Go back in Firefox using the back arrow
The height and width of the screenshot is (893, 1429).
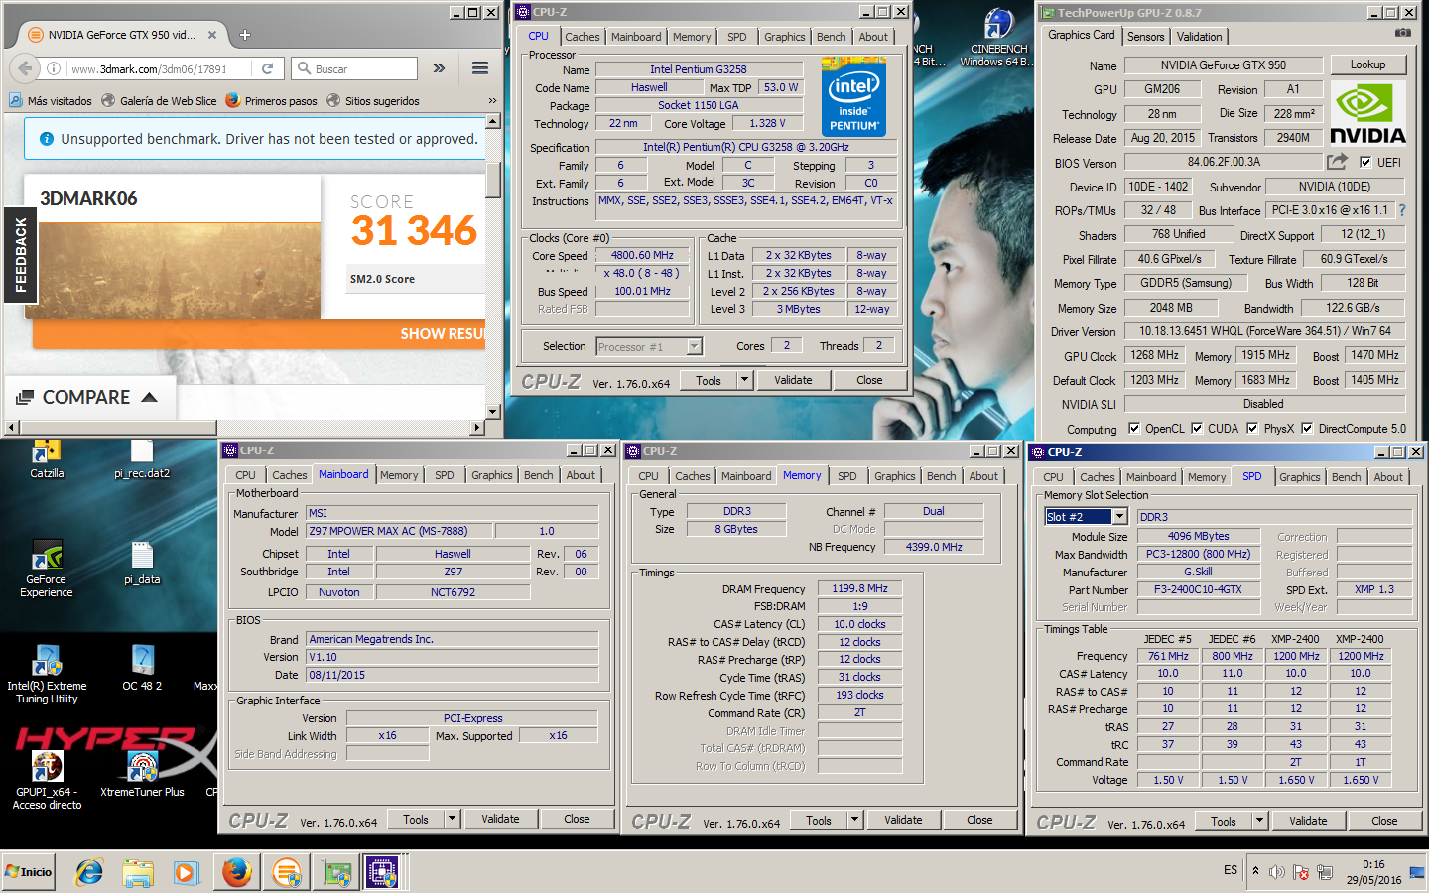pyautogui.click(x=25, y=68)
